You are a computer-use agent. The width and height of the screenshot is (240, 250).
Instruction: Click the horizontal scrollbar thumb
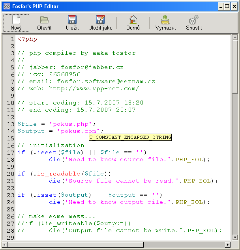click(x=75, y=244)
